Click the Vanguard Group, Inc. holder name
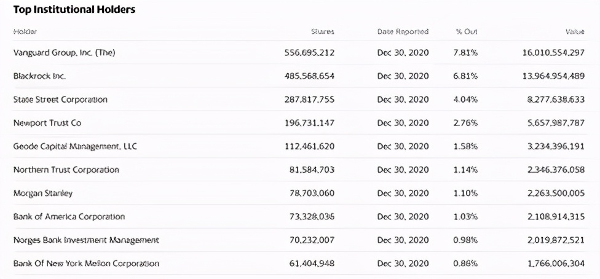600x279 pixels. tap(64, 53)
